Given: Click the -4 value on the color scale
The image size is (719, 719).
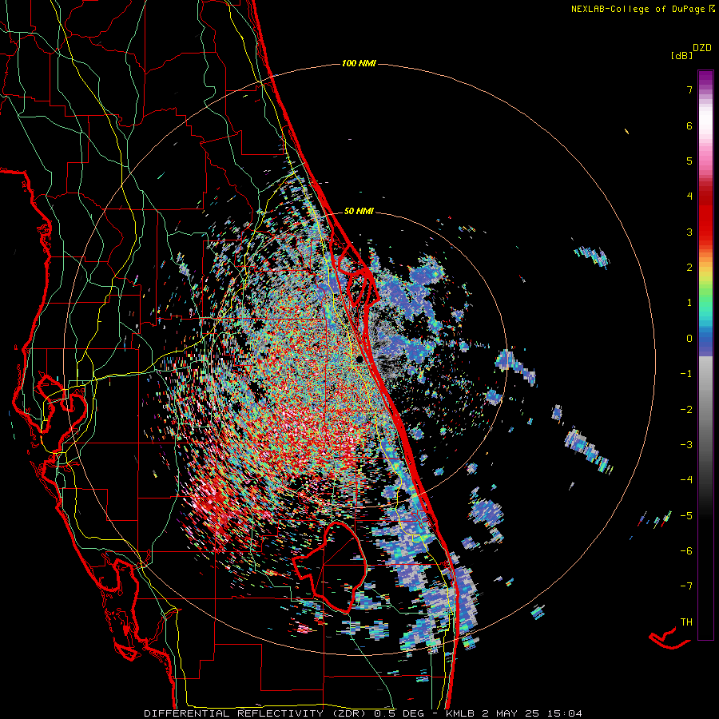Looking at the screenshot, I should (x=686, y=480).
